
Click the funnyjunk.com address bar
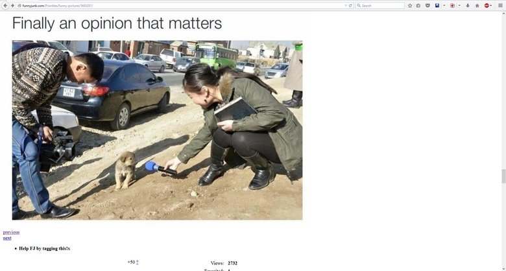(181, 5)
